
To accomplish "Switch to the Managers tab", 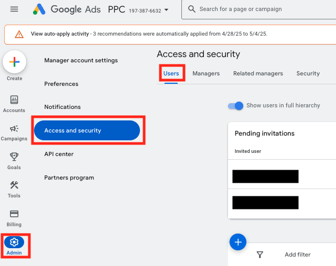I will (x=206, y=73).
